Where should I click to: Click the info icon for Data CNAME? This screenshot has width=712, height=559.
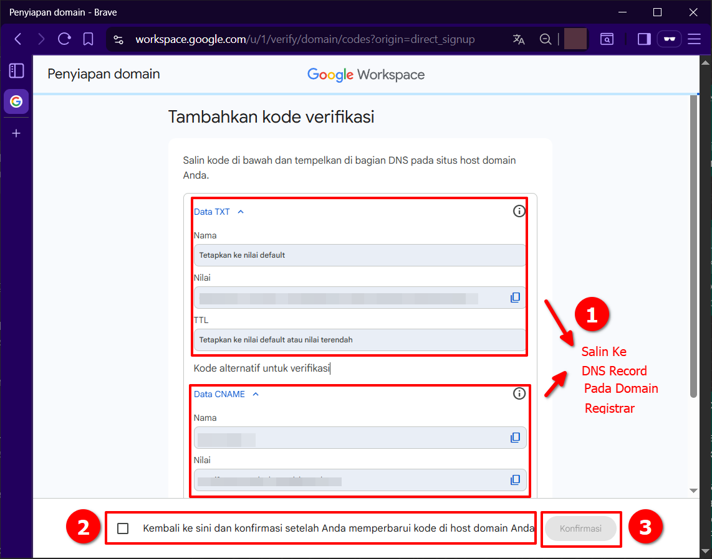[519, 393]
